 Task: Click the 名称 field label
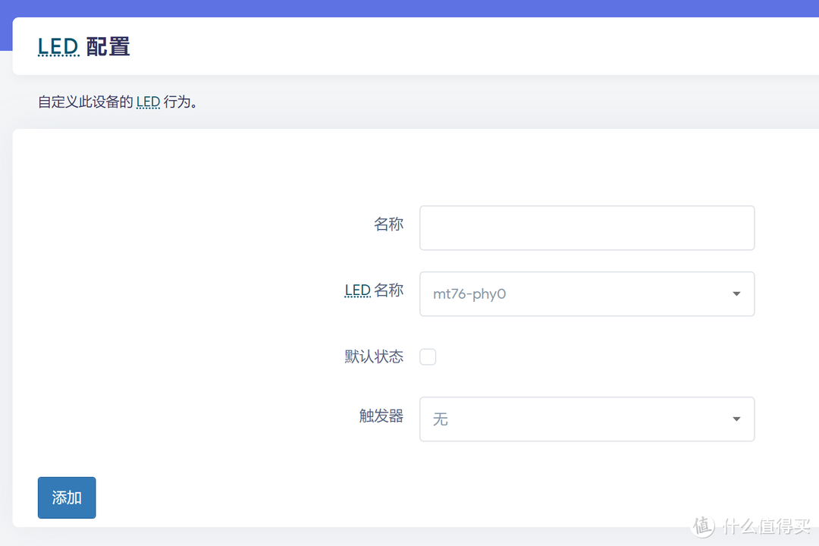tap(389, 224)
